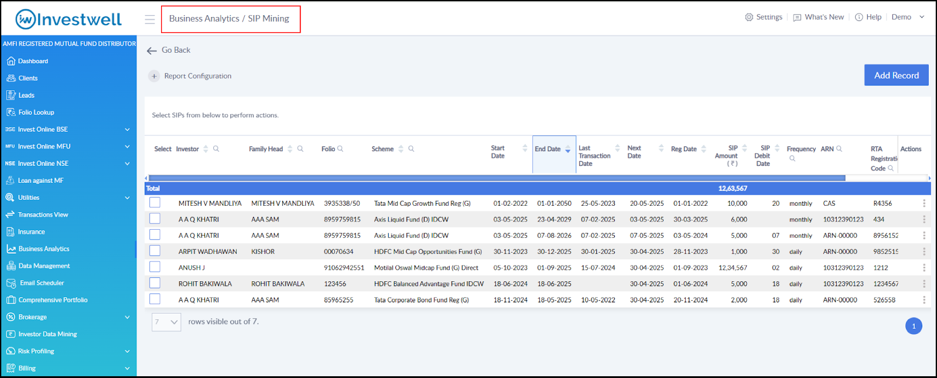
Task: Select checkbox for ANUSH J row
Action: click(x=155, y=267)
